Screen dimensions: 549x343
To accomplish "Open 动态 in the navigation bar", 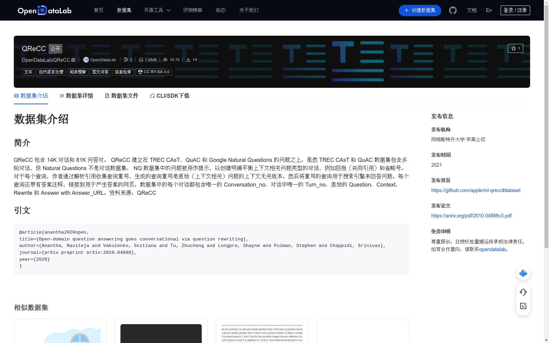I will [x=221, y=10].
